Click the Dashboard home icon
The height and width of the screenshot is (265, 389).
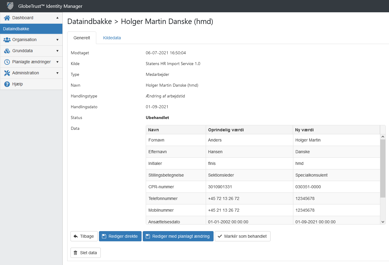click(7, 18)
